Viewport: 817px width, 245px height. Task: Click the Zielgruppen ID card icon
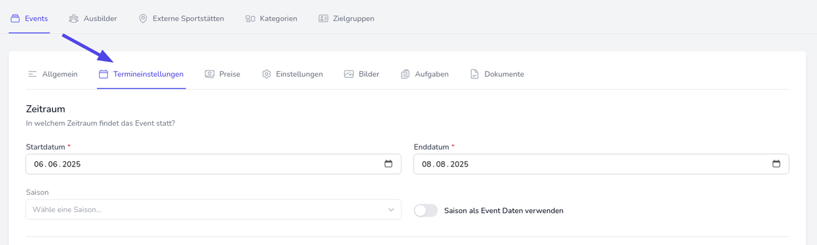pos(323,19)
